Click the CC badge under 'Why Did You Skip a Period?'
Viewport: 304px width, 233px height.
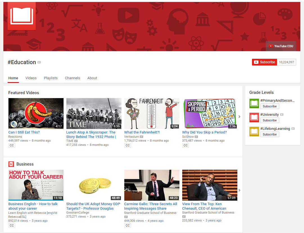click(186, 145)
